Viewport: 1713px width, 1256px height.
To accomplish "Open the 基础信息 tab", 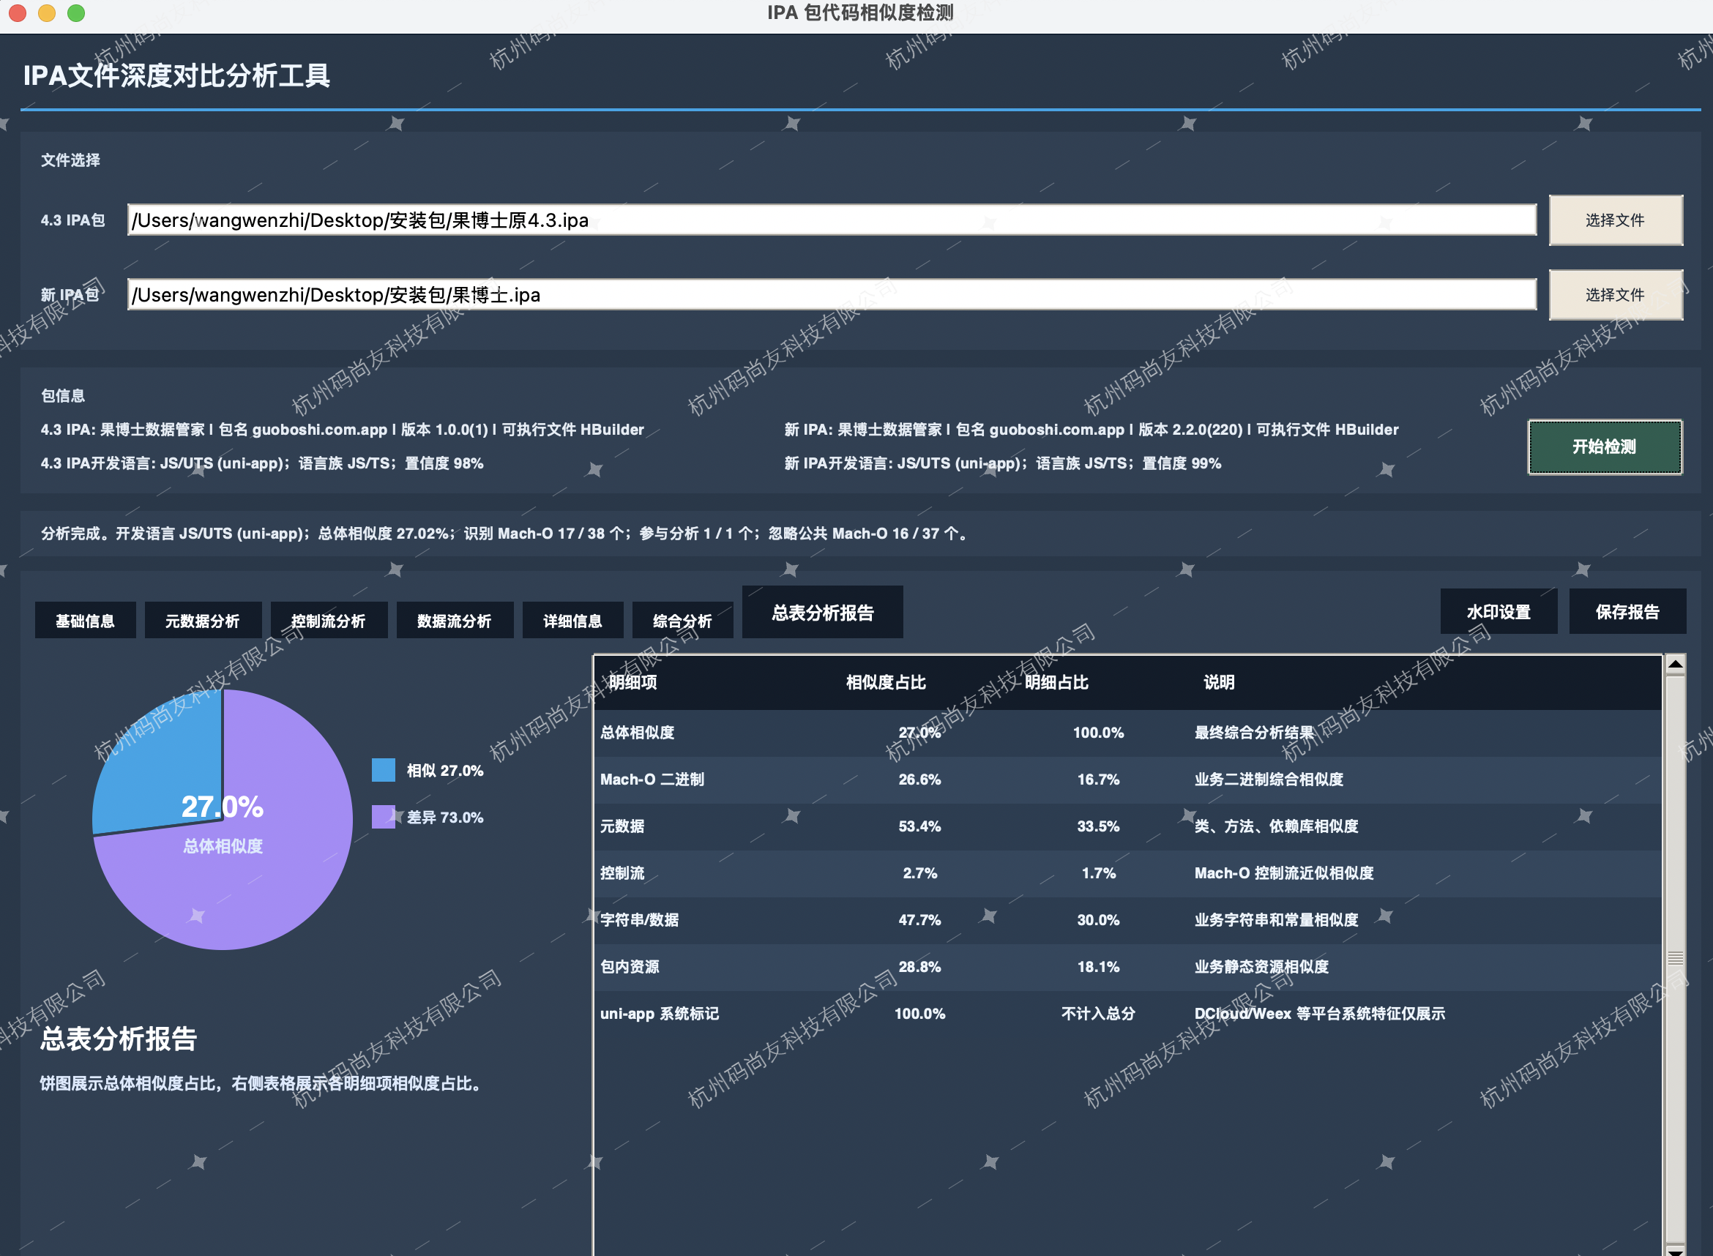I will 85,621.
